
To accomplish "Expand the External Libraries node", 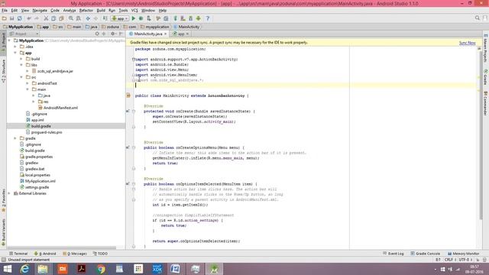I will (x=9, y=193).
